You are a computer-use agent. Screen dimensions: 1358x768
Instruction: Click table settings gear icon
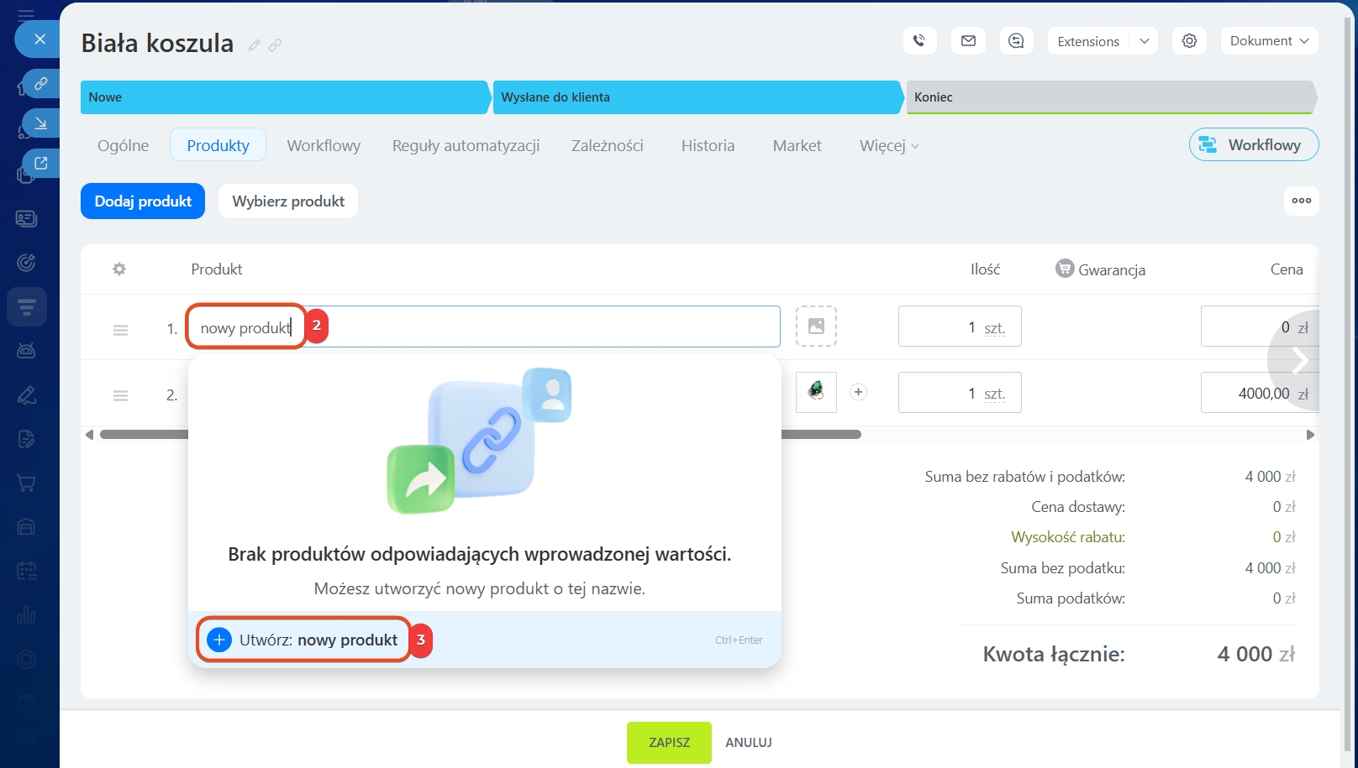pos(119,269)
